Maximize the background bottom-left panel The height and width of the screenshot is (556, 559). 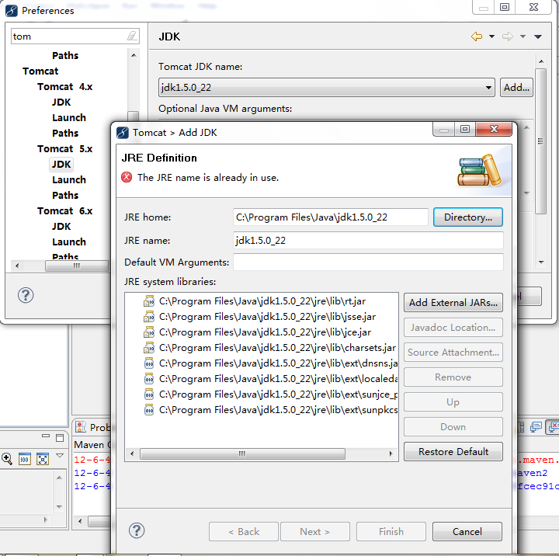[60, 438]
